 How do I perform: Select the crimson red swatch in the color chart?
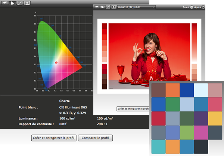(158, 118)
